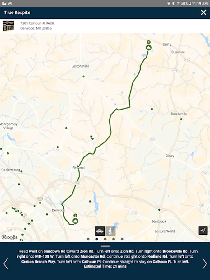Viewport: 210px width, 280px height.
Task: Switch to walking directions mode
Action: [x=110, y=231]
